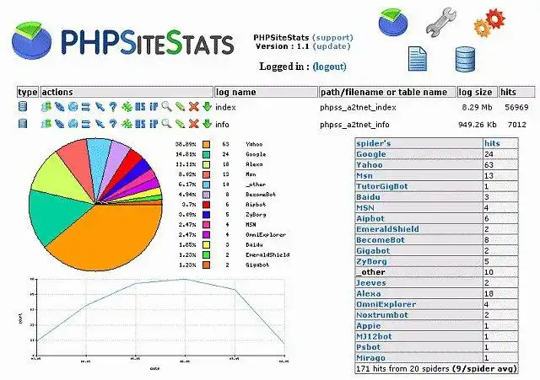This screenshot has height=380, width=540.
Task: Click the globe icon in the info row
Action: [x=73, y=124]
